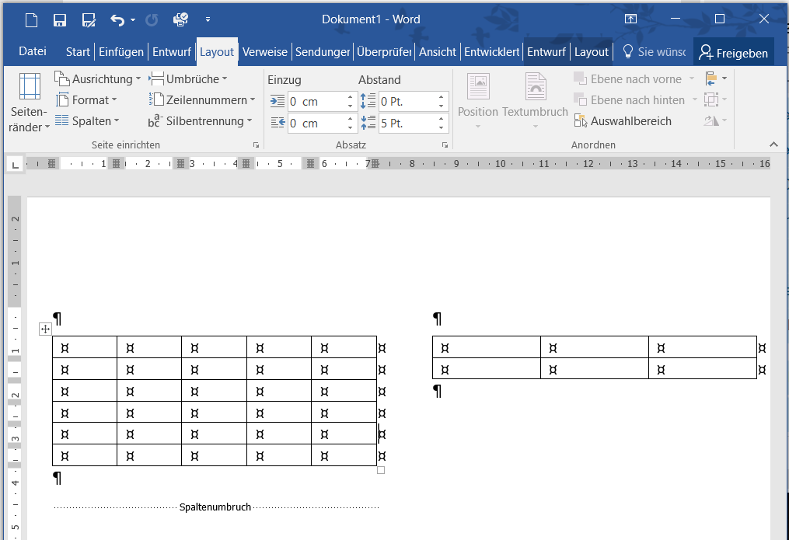Viewport: 789px width, 540px height.
Task: Open the Zeilennummern dropdown
Action: pyautogui.click(x=202, y=100)
